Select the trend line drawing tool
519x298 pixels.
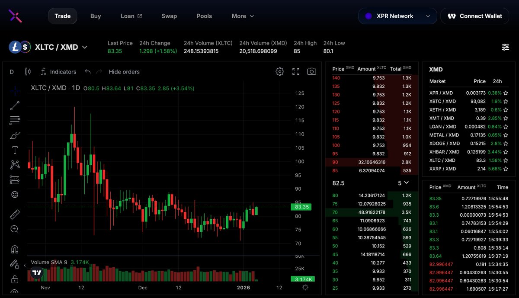pyautogui.click(x=15, y=106)
